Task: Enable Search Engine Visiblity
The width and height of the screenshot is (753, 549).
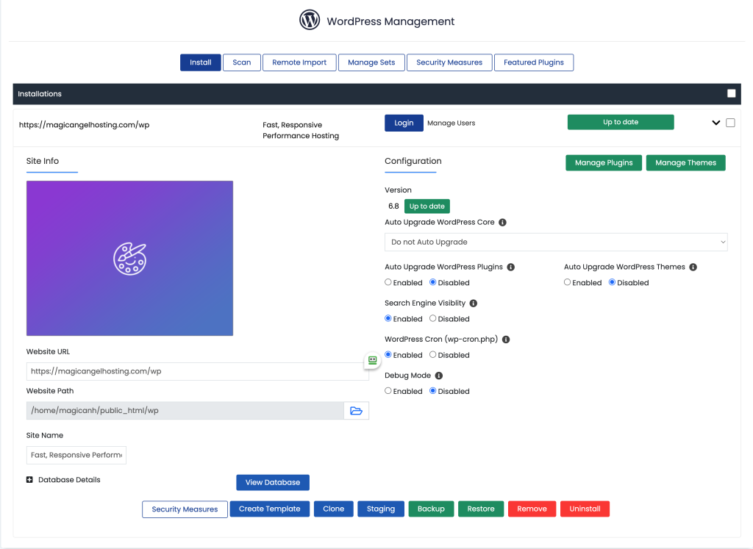Action: pyautogui.click(x=388, y=318)
